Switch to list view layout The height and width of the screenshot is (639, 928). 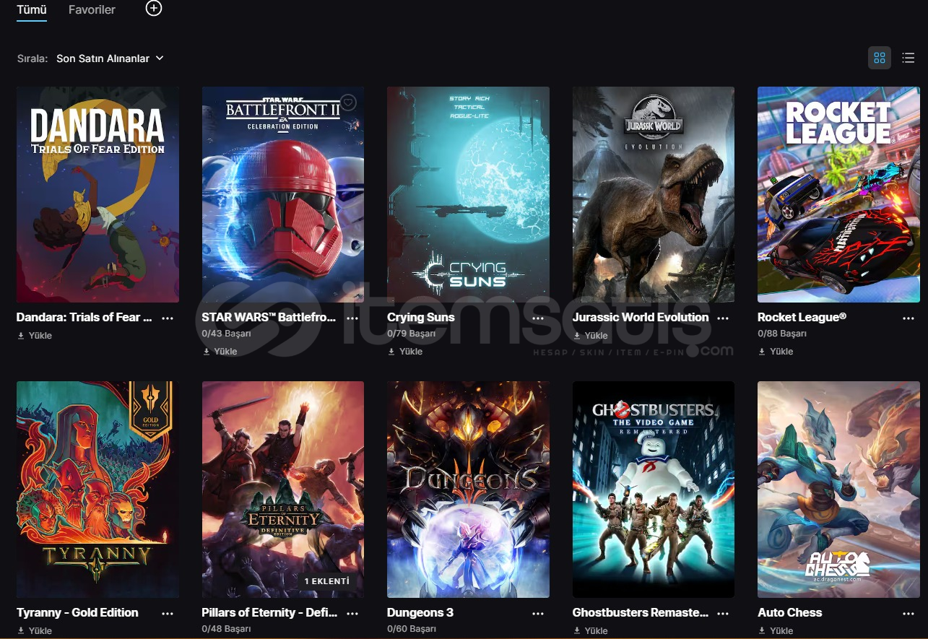pyautogui.click(x=908, y=58)
